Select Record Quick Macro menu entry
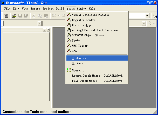 (97, 76)
